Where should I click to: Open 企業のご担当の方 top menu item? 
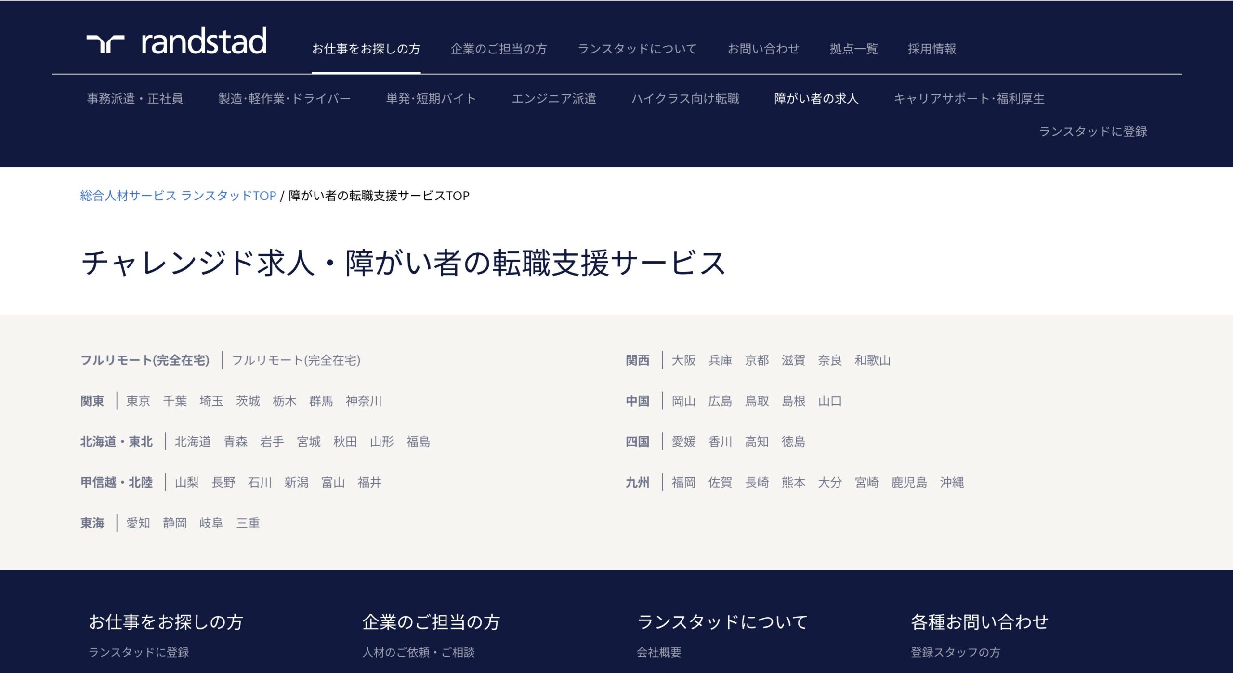498,49
